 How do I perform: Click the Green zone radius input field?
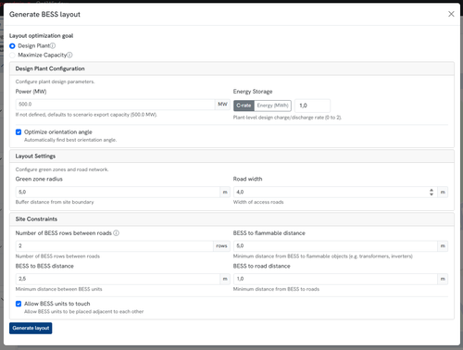118,192
